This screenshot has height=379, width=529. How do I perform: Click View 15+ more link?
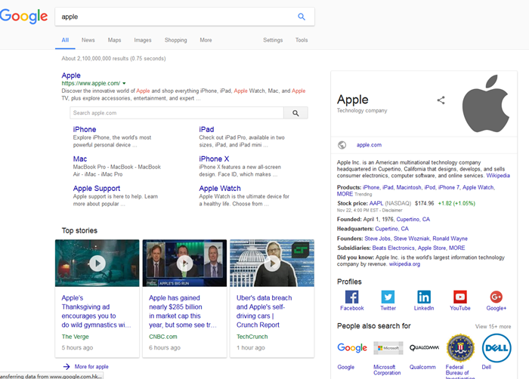pos(493,327)
